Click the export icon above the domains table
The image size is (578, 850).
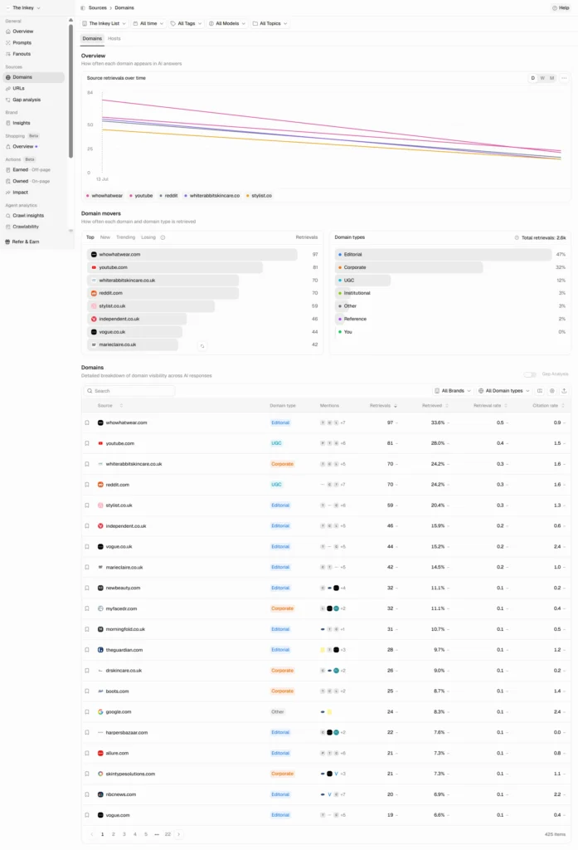point(564,391)
